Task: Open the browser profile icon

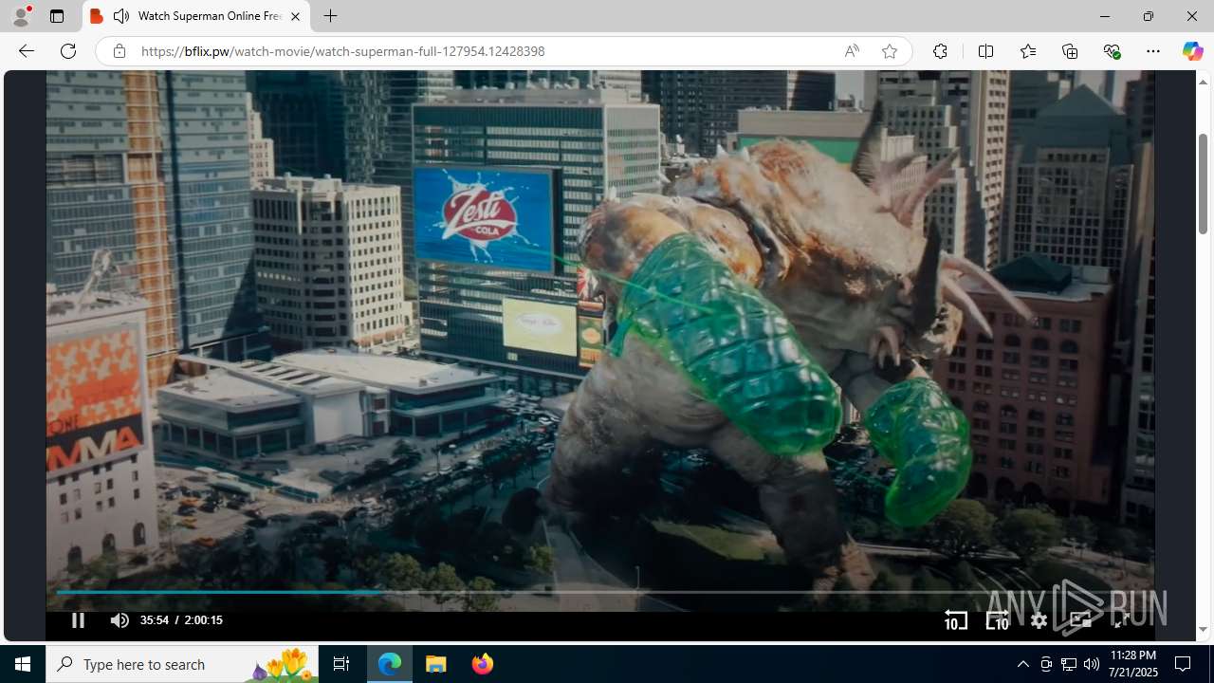Action: coord(21,16)
